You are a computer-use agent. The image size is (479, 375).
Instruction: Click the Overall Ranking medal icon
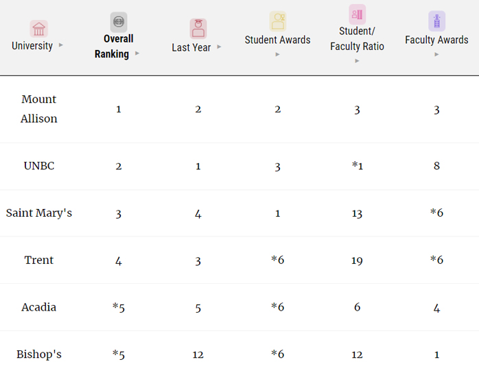pos(119,21)
